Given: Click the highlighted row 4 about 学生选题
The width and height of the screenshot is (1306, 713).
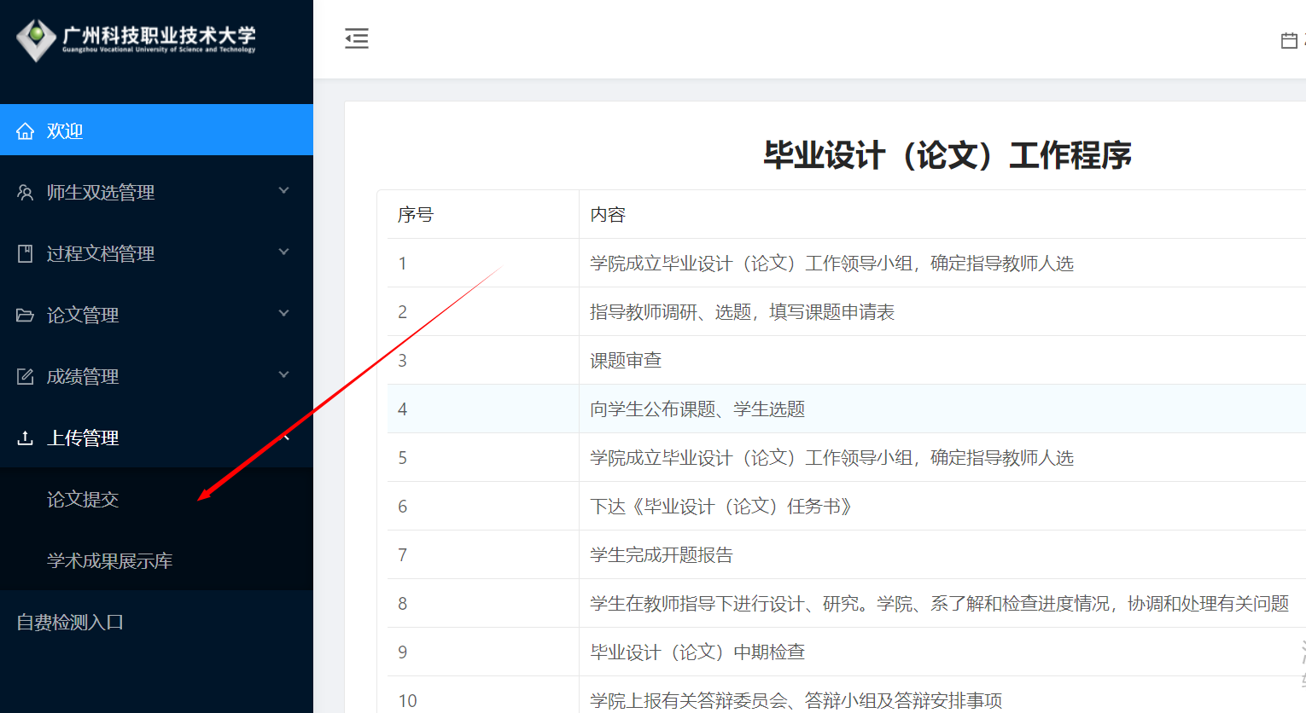Looking at the screenshot, I should pos(696,409).
